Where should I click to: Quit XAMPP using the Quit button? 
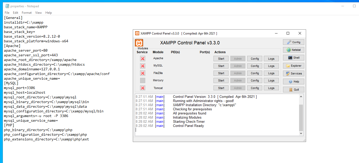click(294, 90)
